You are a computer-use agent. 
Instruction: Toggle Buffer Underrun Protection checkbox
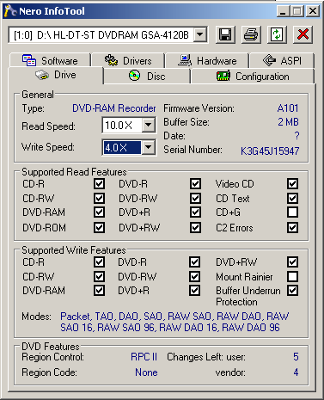[x=292, y=290]
